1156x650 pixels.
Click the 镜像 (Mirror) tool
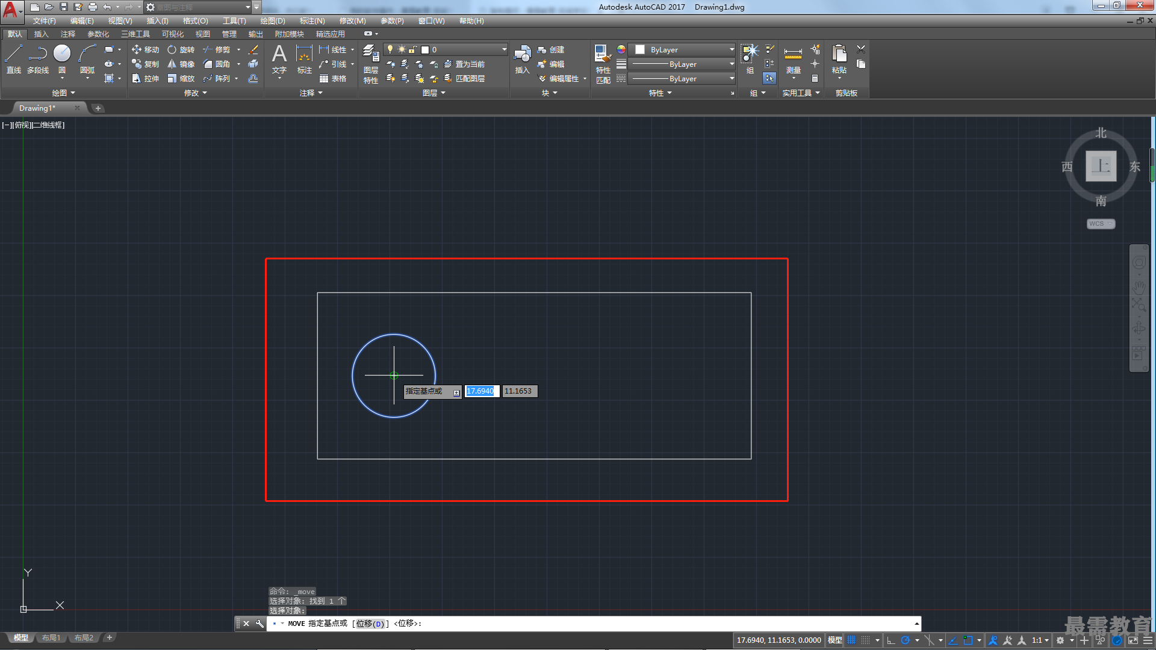(181, 64)
